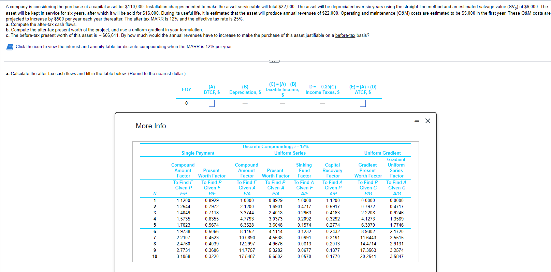This screenshot has width=551, height=272.
Task: Click P/F value 0.8929 in row 1
Action: pos(212,201)
